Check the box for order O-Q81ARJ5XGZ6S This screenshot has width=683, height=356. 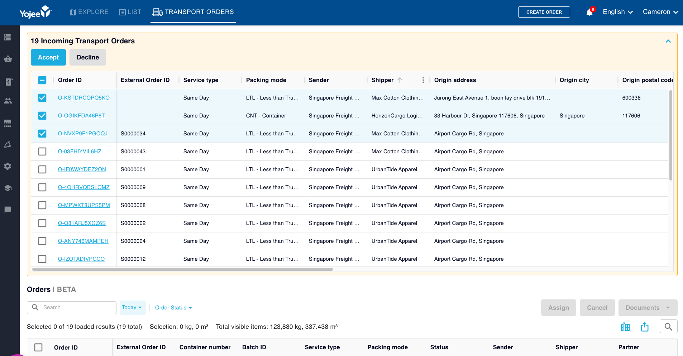[x=42, y=223]
